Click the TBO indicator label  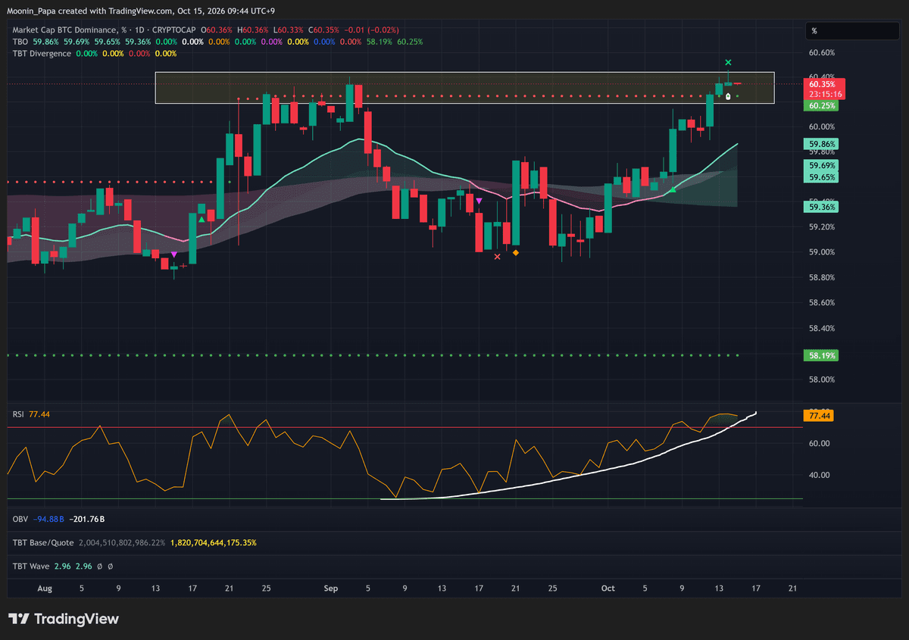20,42
